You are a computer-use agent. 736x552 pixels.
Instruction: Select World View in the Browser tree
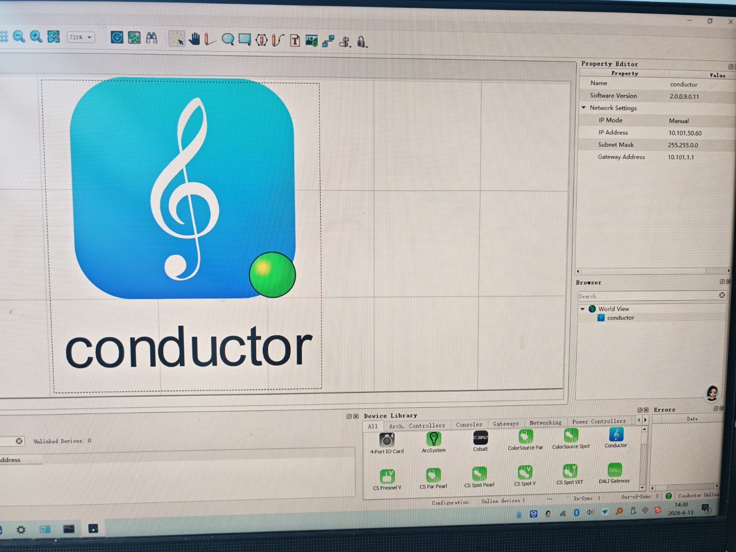(x=613, y=309)
